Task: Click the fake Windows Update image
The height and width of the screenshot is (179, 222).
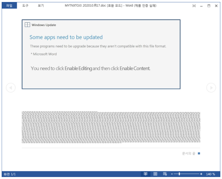Action: point(101,54)
